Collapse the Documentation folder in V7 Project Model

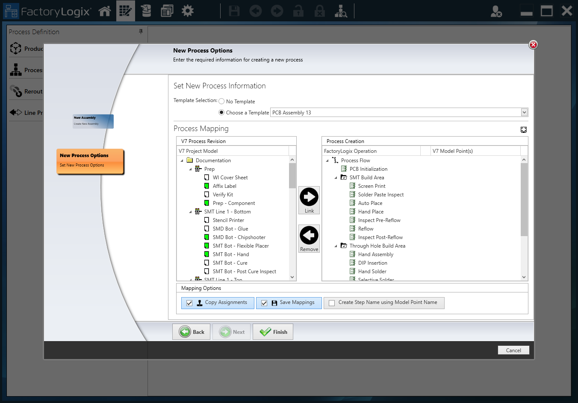coord(182,160)
